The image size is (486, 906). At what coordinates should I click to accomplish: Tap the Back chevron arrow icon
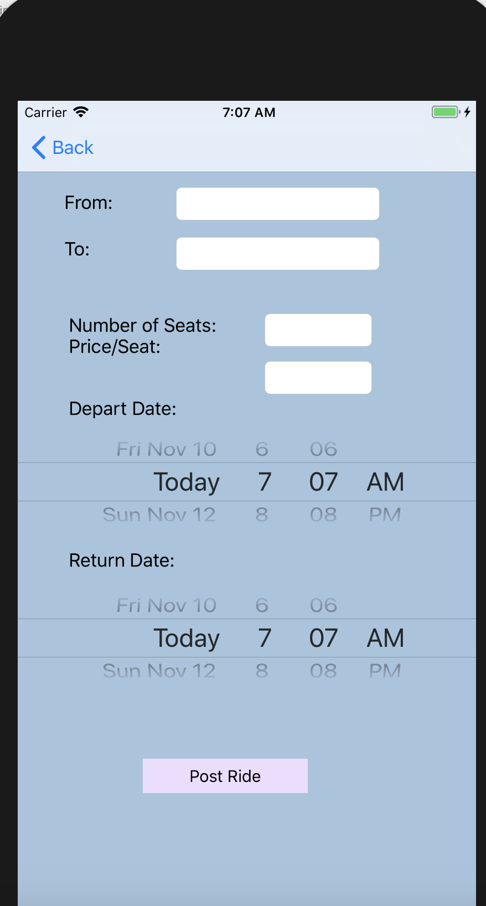pyautogui.click(x=39, y=148)
